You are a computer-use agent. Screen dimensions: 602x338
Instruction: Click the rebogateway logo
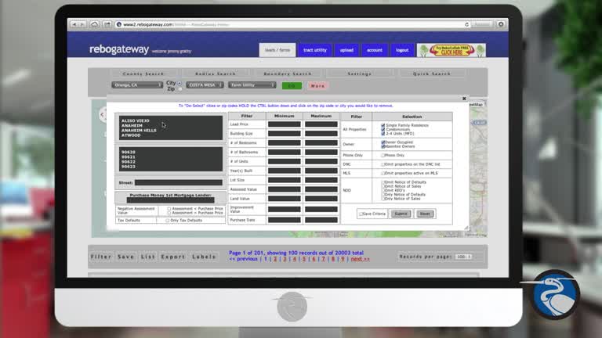tap(119, 49)
